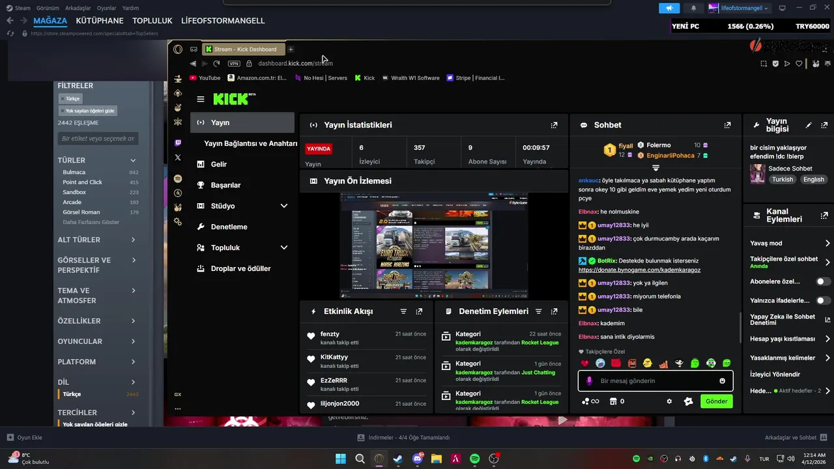
Task: Open chat settings gear icon
Action: click(669, 401)
